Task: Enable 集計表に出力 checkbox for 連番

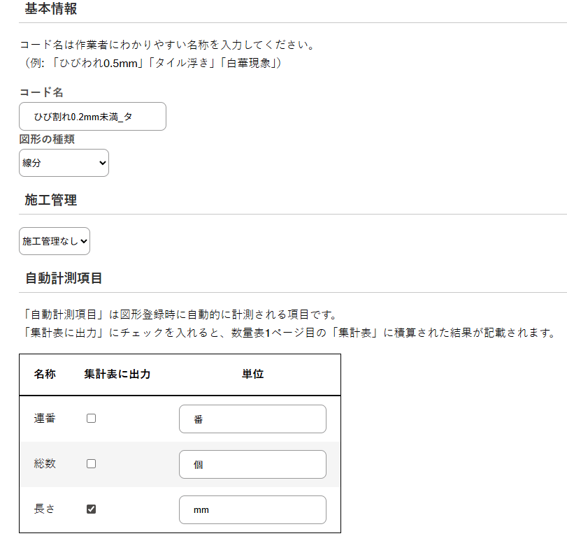Action: [x=91, y=419]
